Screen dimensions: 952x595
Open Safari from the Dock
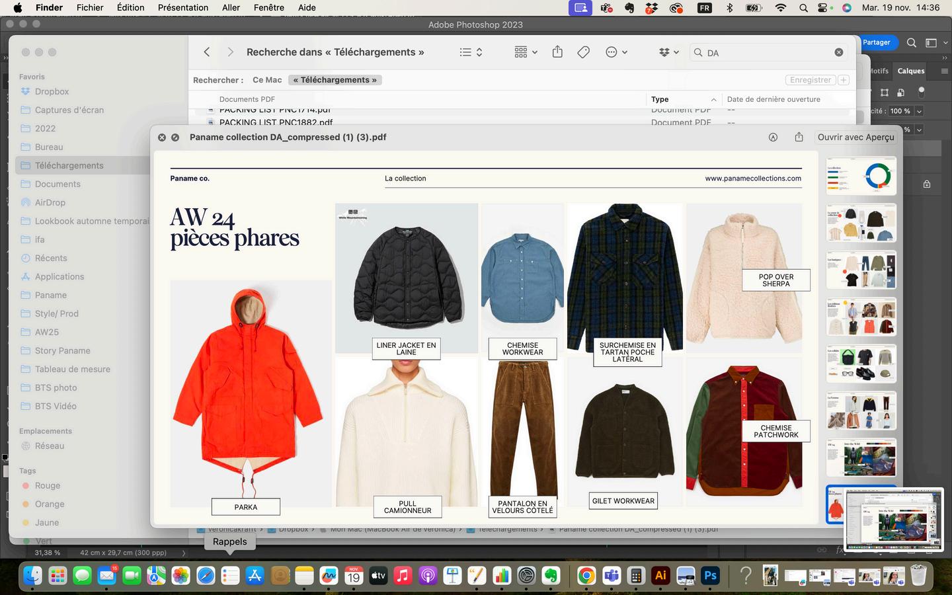point(206,576)
